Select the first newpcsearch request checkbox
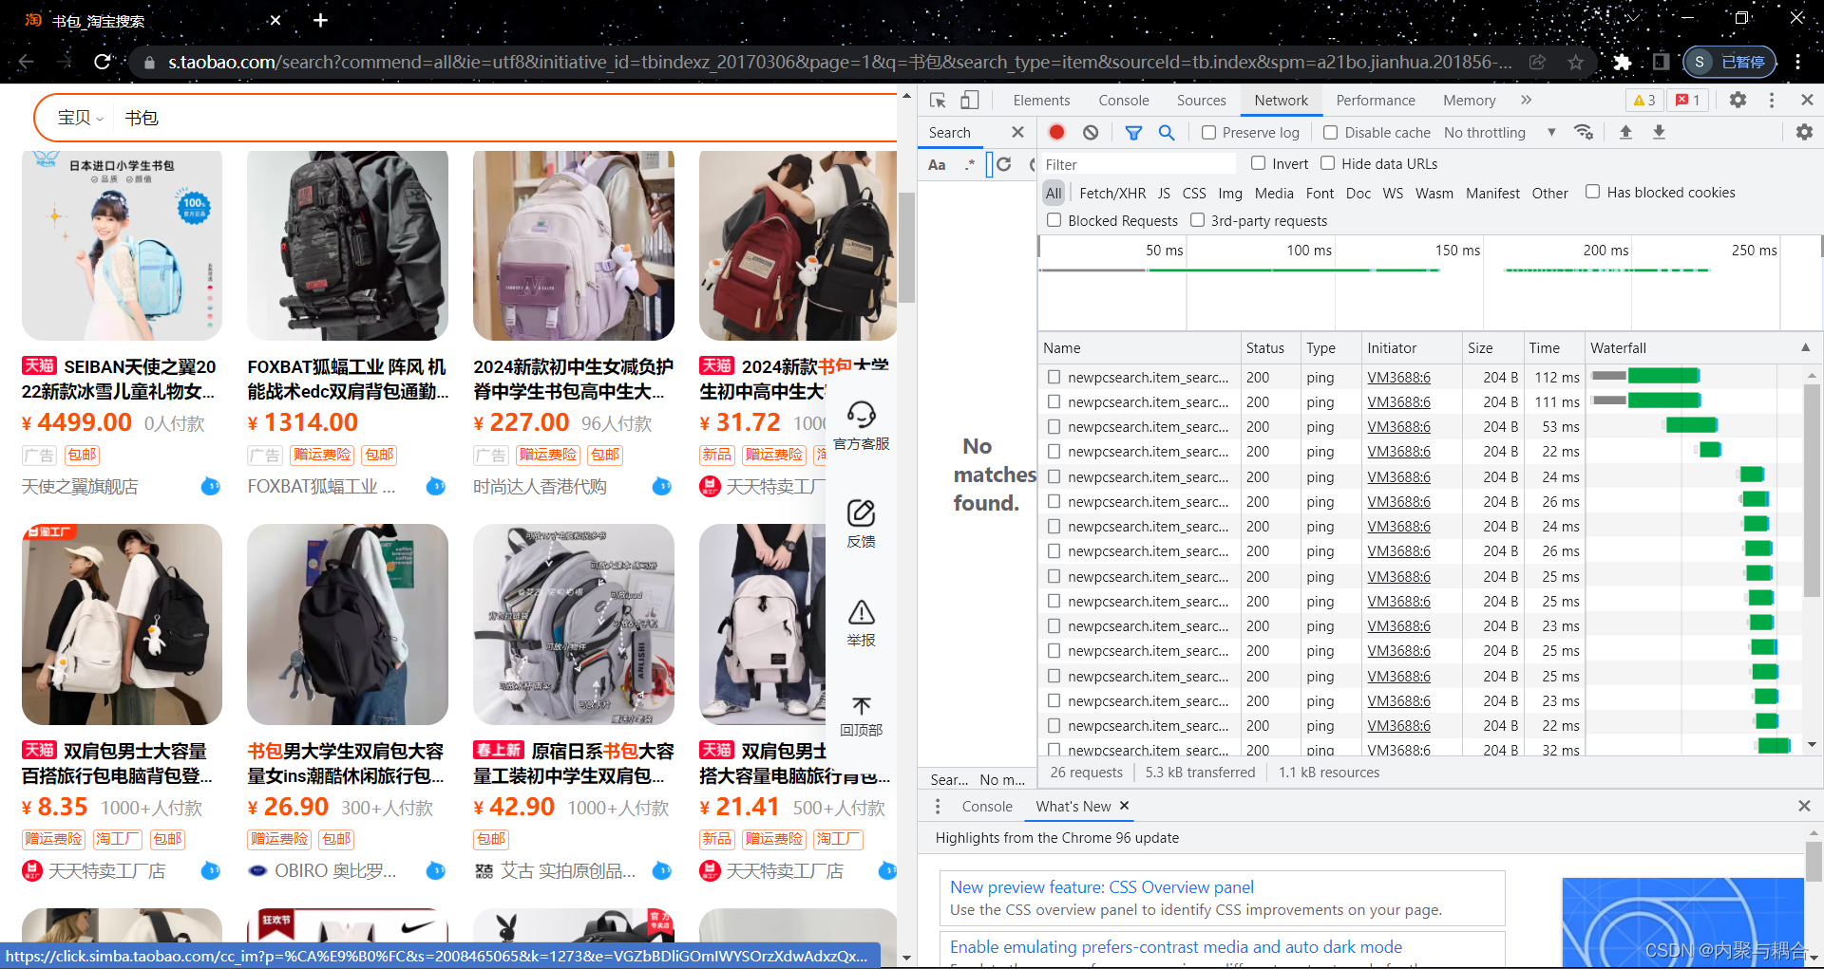1824x969 pixels. tap(1054, 377)
